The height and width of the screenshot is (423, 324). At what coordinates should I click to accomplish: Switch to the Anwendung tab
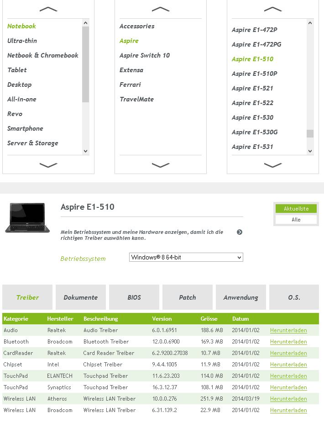tap(240, 297)
